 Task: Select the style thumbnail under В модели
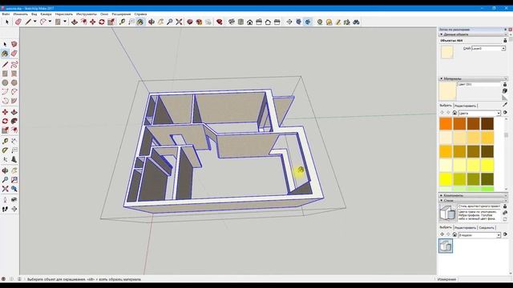point(446,246)
